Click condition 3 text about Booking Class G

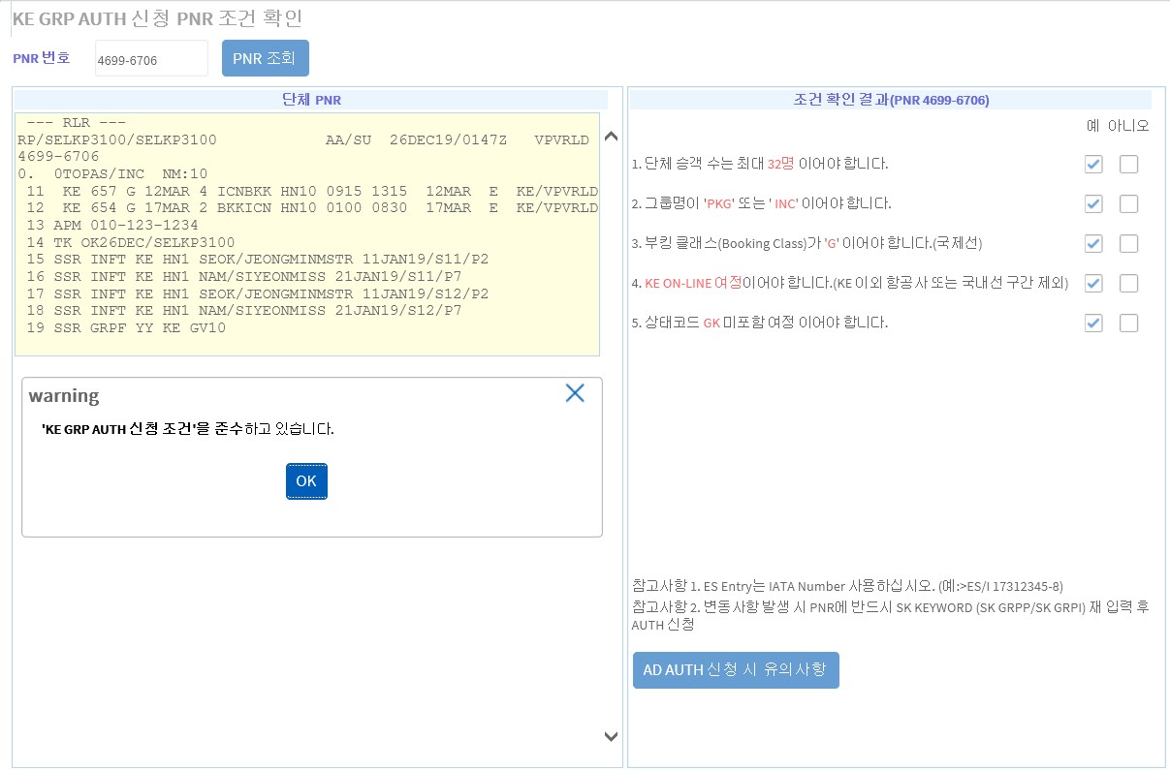click(806, 243)
